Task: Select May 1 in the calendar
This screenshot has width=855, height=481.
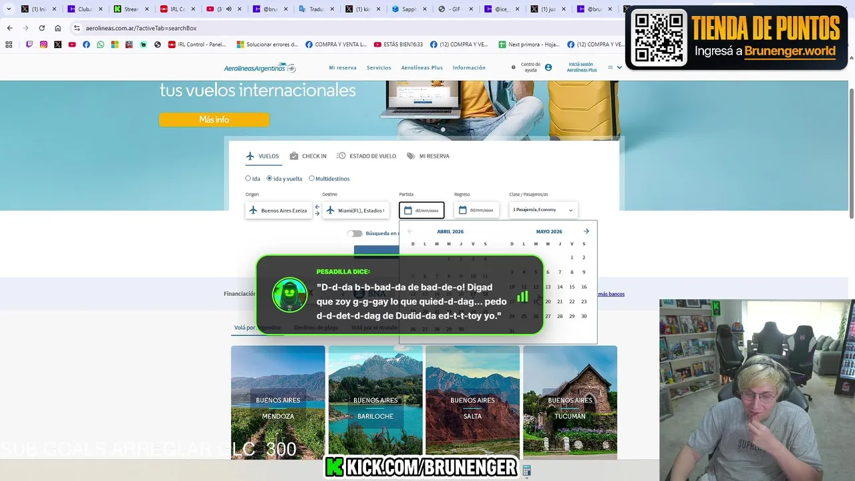Action: [572, 257]
